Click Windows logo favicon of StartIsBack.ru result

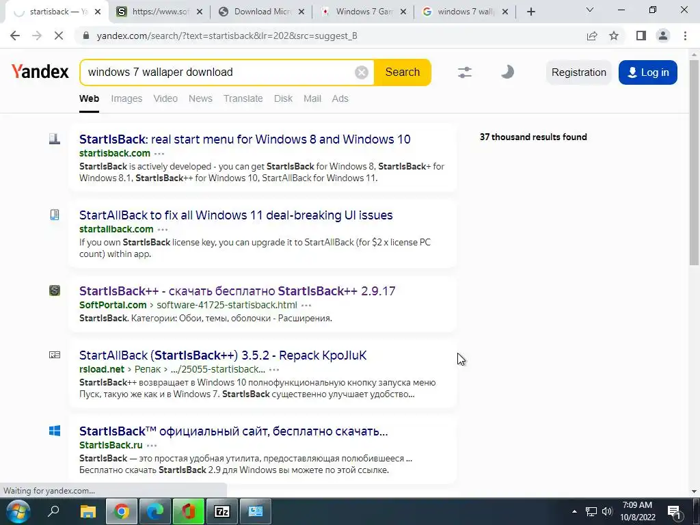55,431
